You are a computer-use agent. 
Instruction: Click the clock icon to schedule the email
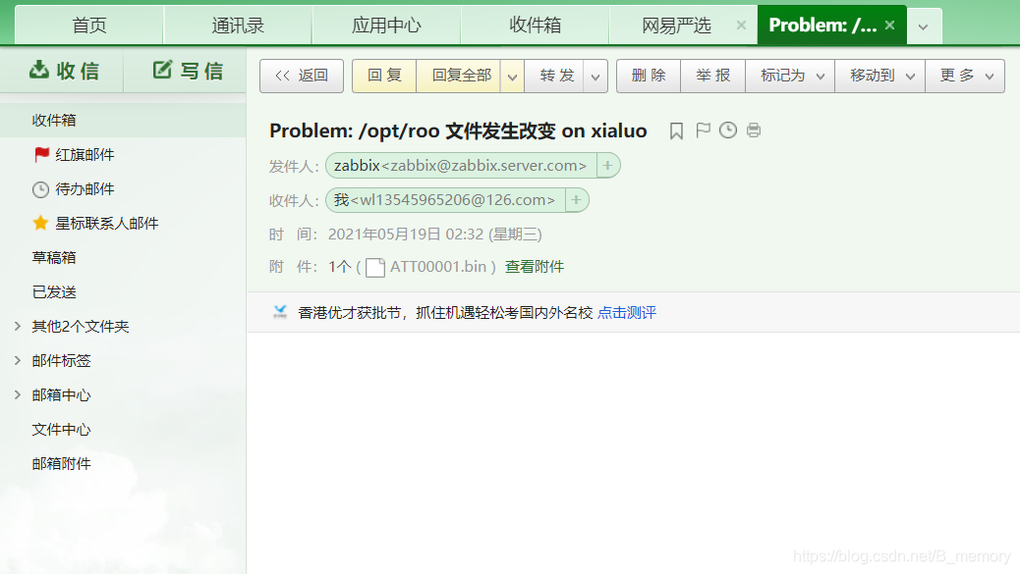click(x=726, y=130)
